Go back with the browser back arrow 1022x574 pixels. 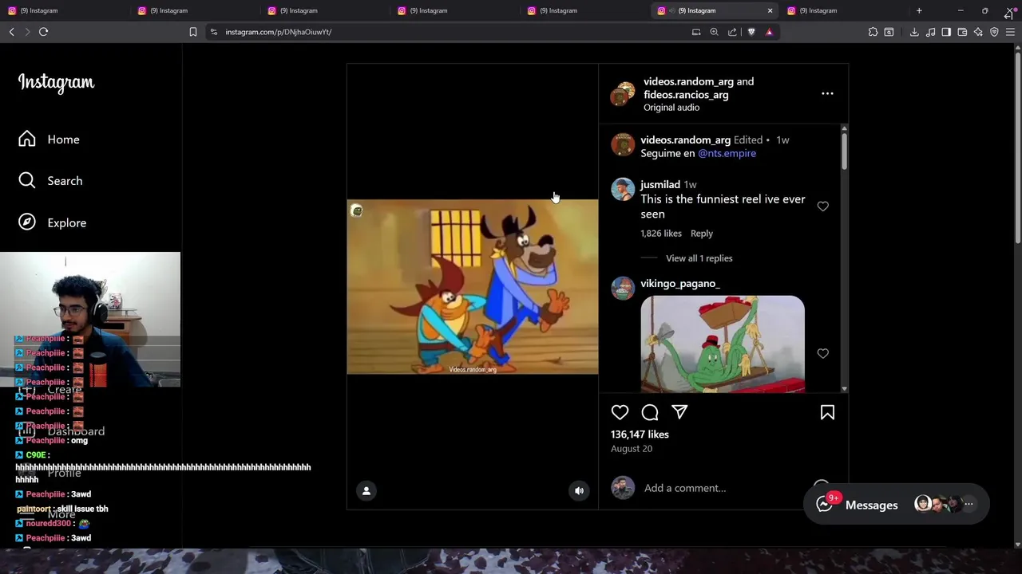12,32
